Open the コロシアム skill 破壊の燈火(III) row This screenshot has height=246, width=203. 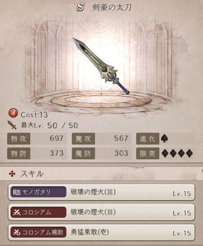(x=101, y=212)
